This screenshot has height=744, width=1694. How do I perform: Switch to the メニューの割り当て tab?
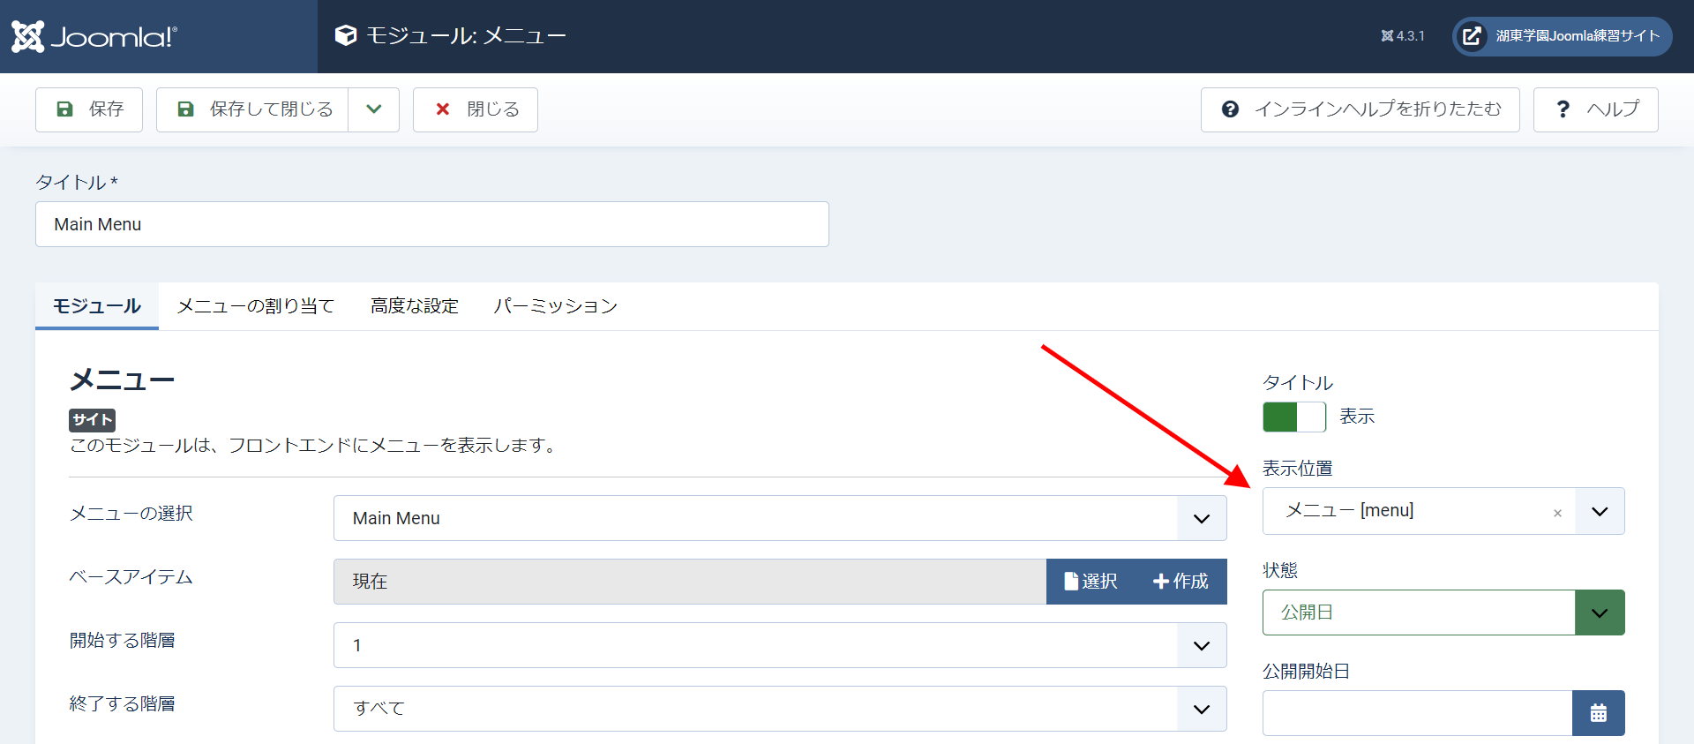pos(256,306)
